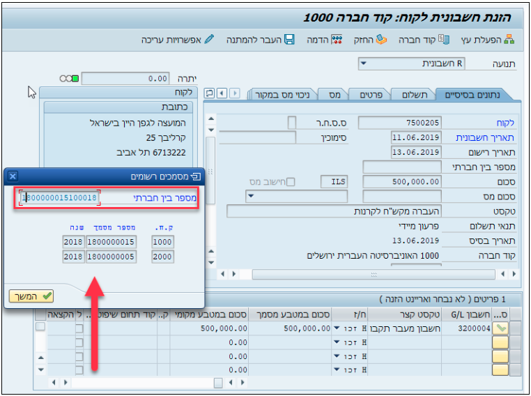Close the מסמכים רשומים dialog with X
This screenshot has width=531, height=396.
(x=13, y=176)
